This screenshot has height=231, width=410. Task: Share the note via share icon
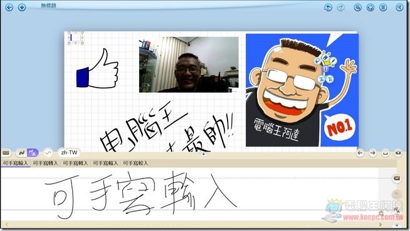tap(399, 8)
